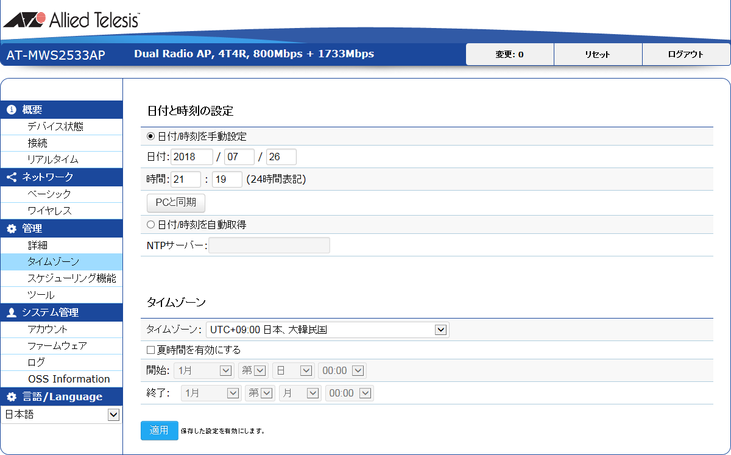Click the ログアウト button
731x455 pixels.
686,54
